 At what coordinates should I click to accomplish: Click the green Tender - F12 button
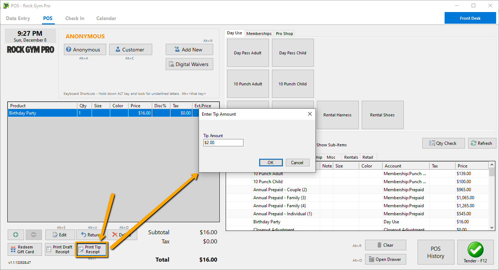(x=475, y=252)
